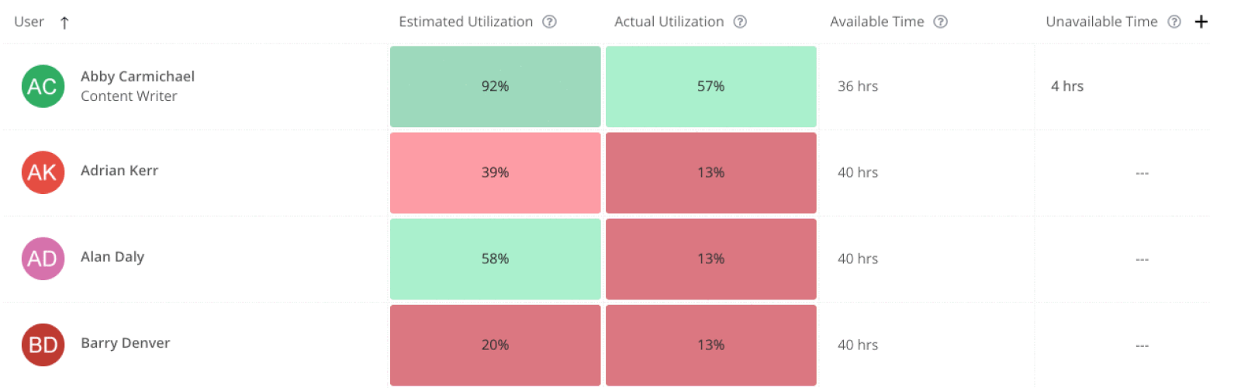This screenshot has height=388, width=1241.
Task: Click Abby Carmichael's AC avatar
Action: point(43,86)
